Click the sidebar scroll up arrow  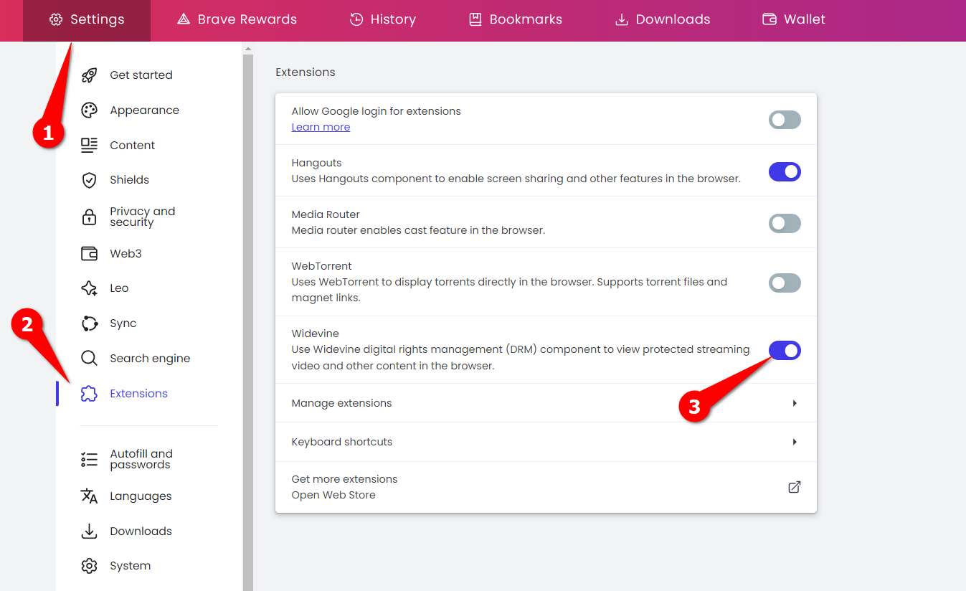coord(248,49)
